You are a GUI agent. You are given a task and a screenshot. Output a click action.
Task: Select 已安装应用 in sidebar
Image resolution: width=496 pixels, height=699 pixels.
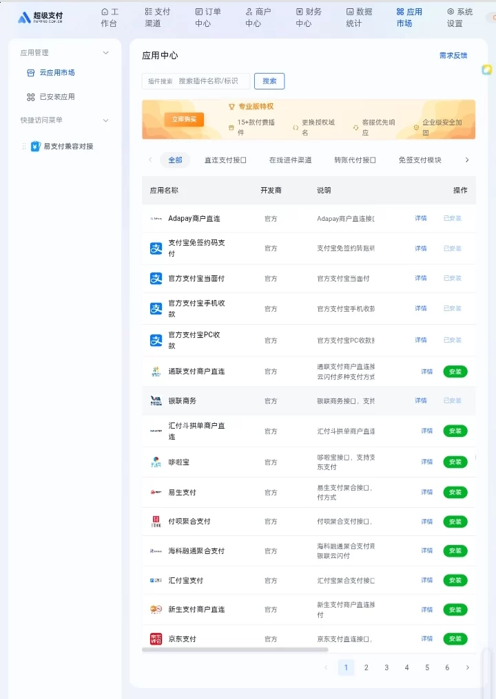point(56,97)
